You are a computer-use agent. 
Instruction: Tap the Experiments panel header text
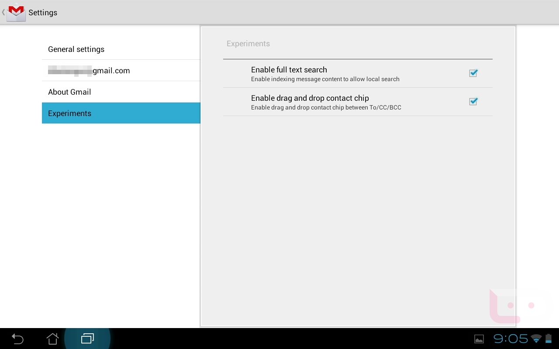248,44
